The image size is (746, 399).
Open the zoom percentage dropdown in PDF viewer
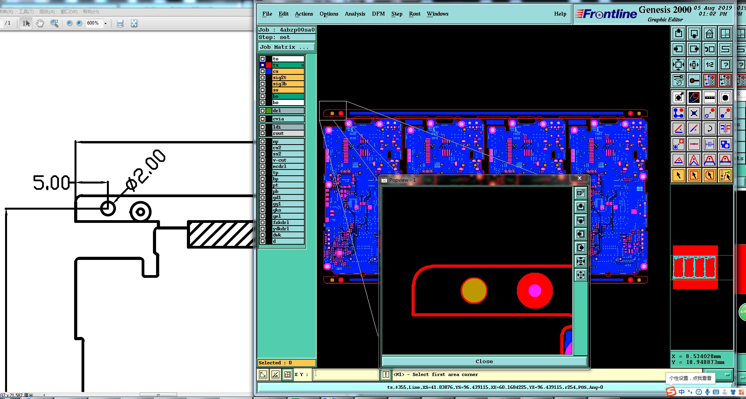(x=105, y=23)
